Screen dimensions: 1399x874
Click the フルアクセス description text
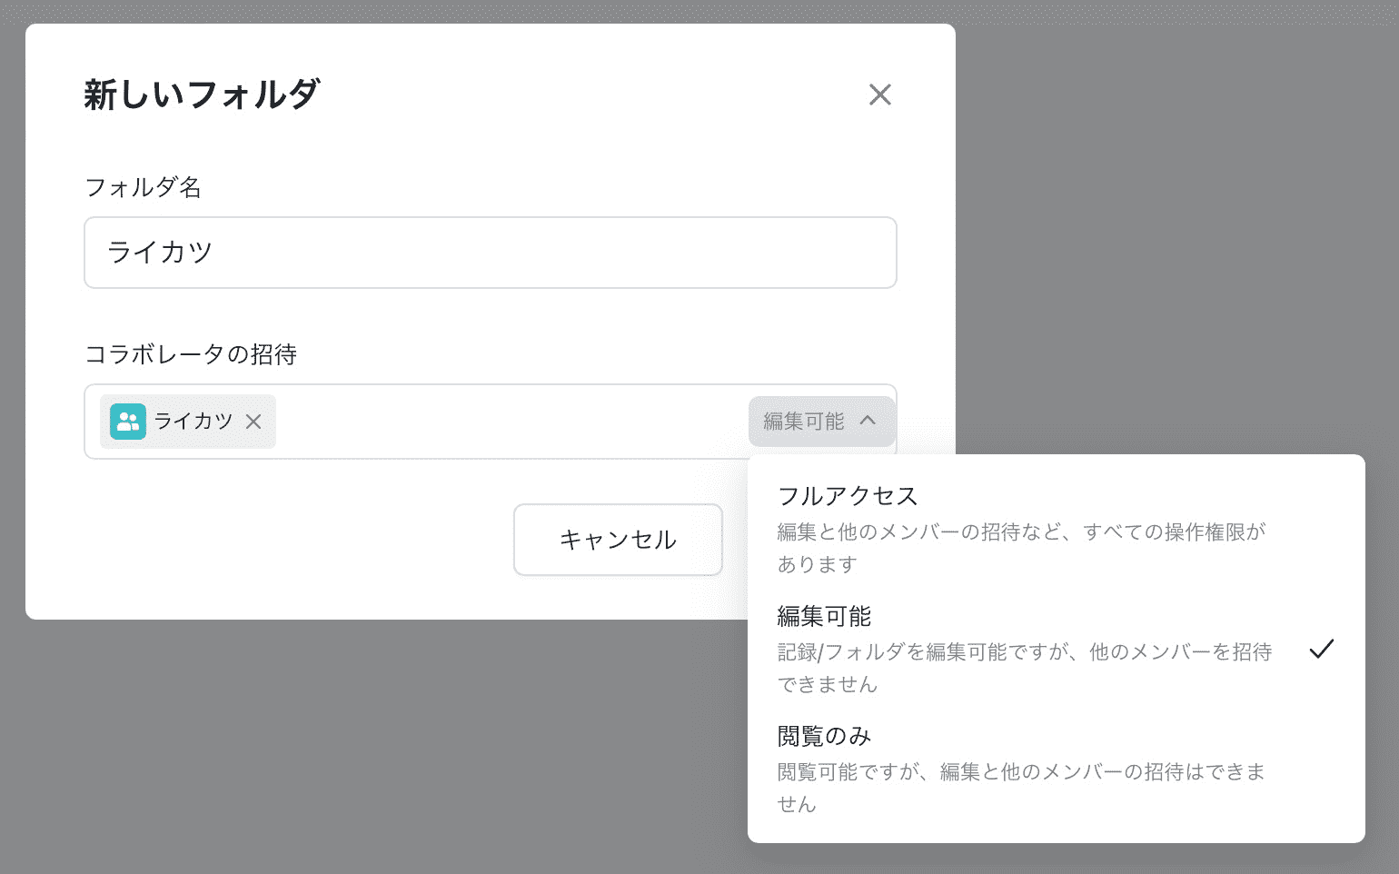(1020, 547)
